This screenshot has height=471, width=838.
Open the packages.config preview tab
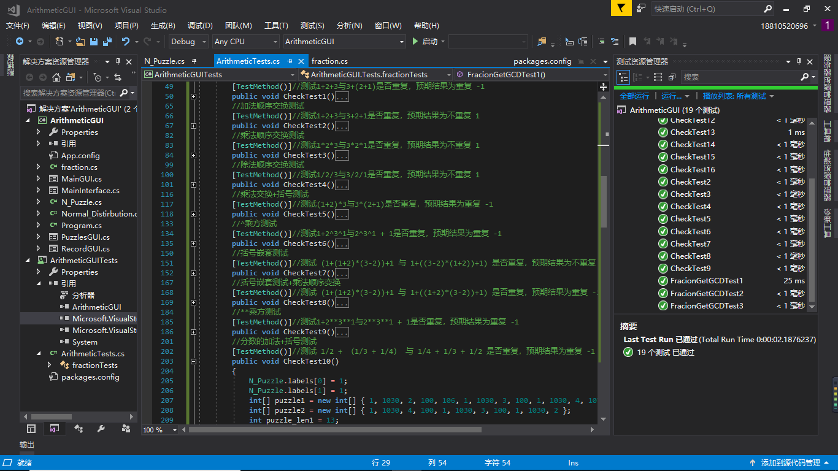pyautogui.click(x=542, y=61)
